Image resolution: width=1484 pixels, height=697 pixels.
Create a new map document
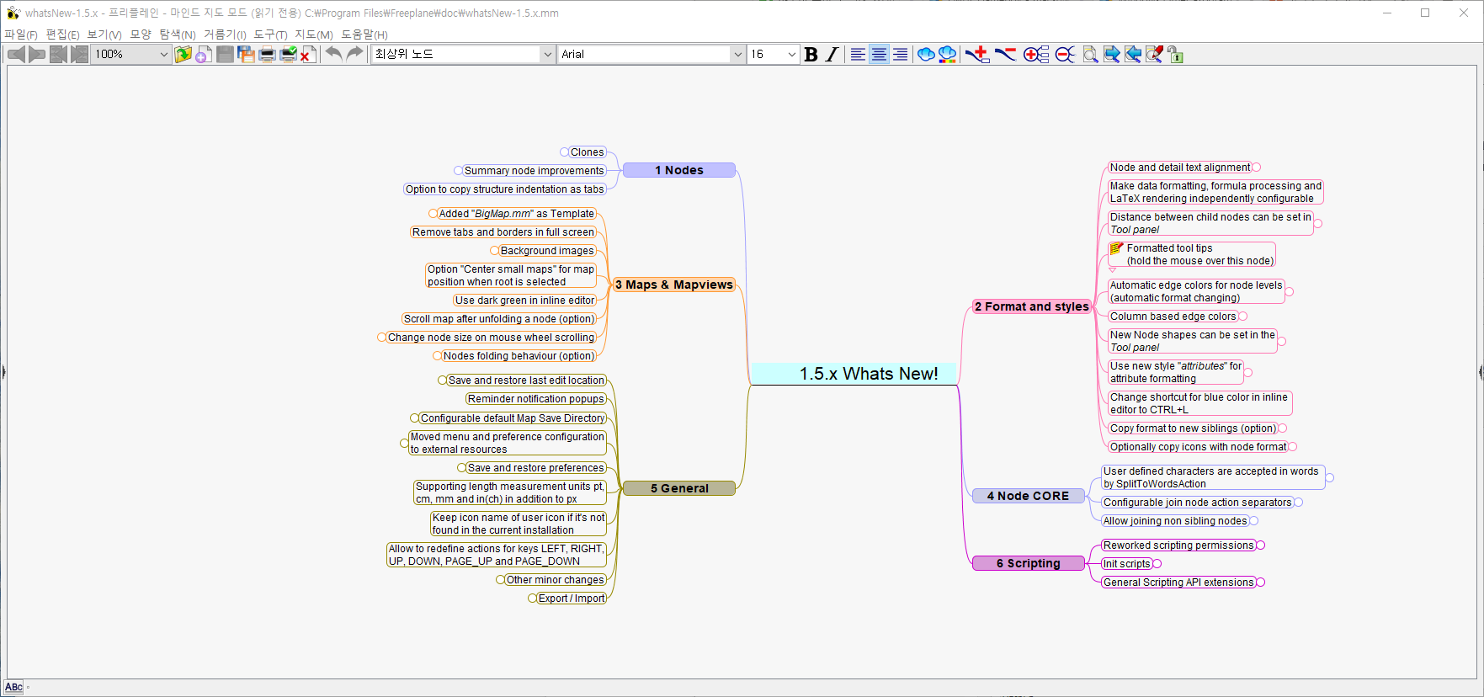coord(204,54)
